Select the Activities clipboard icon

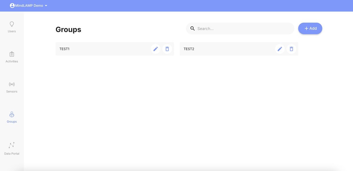pyautogui.click(x=12, y=54)
